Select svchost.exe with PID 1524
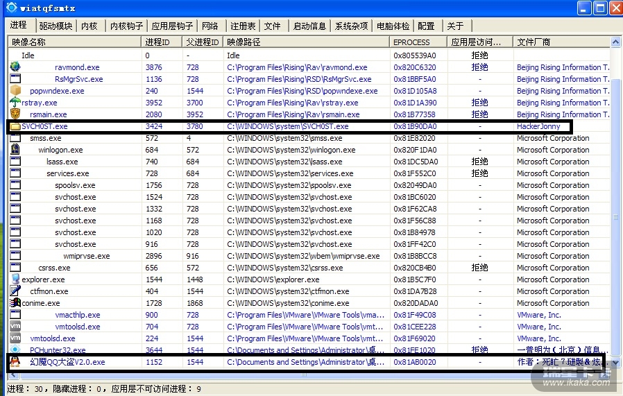The width and height of the screenshot is (623, 396). pos(76,196)
